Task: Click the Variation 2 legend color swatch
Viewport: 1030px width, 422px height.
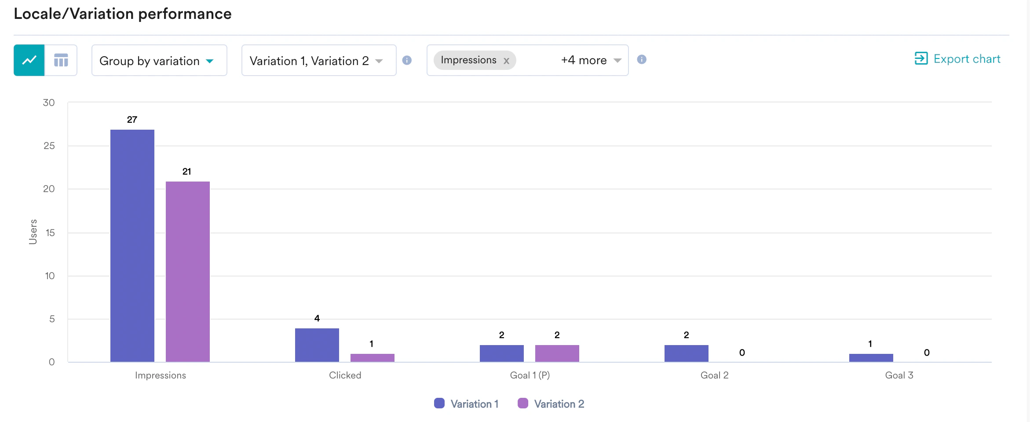Action: (x=523, y=403)
